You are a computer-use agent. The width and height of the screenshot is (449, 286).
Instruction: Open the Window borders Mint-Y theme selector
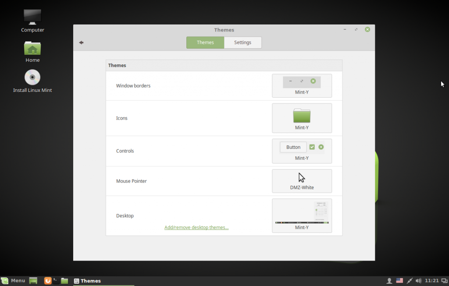tap(302, 85)
